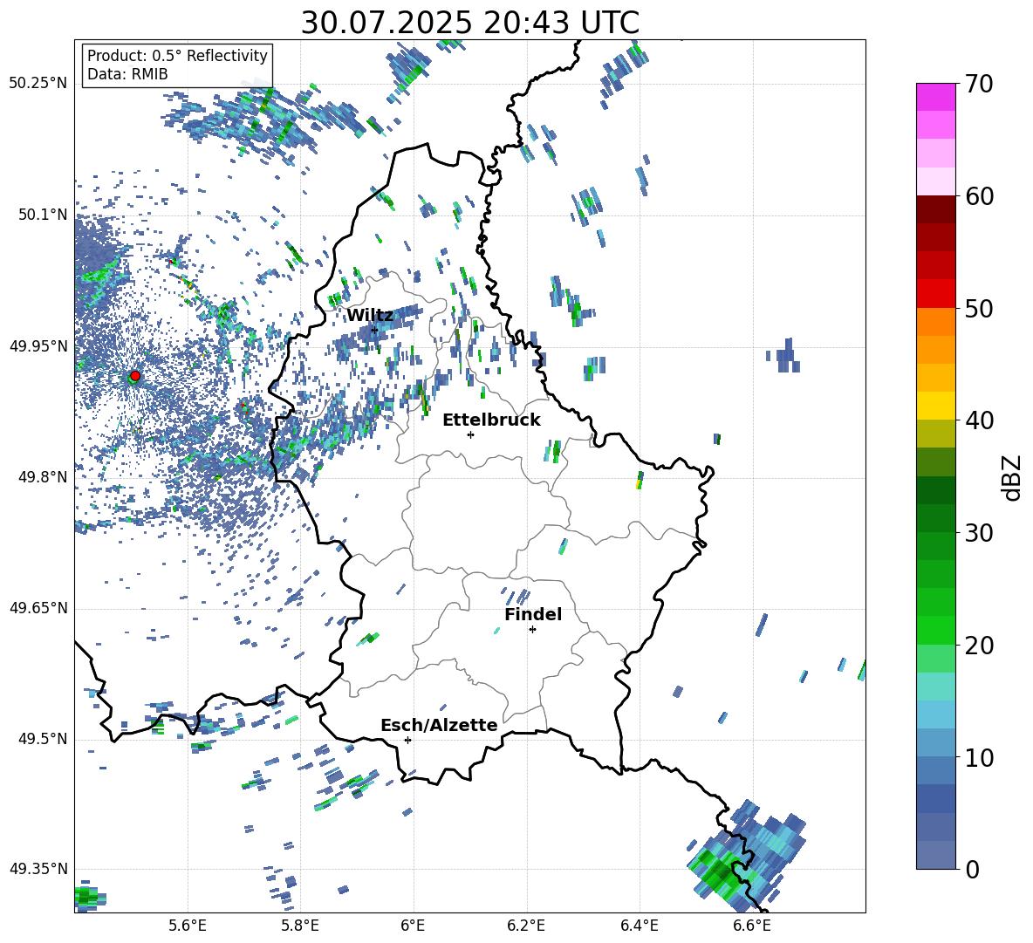This screenshot has height=943, width=1033.
Task: Click the 5.6°E longitude tick label
Action: pos(188,926)
